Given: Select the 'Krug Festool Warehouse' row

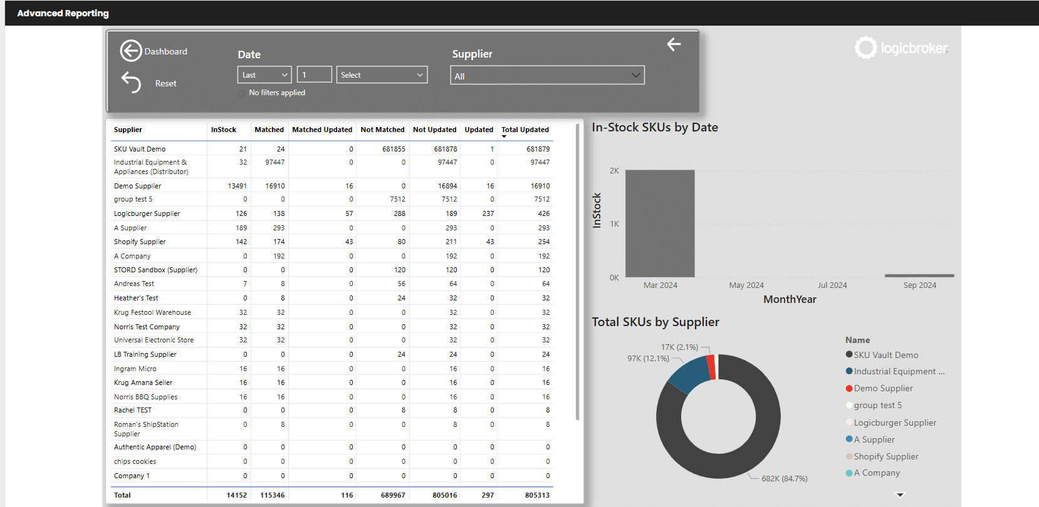Looking at the screenshot, I should 332,312.
